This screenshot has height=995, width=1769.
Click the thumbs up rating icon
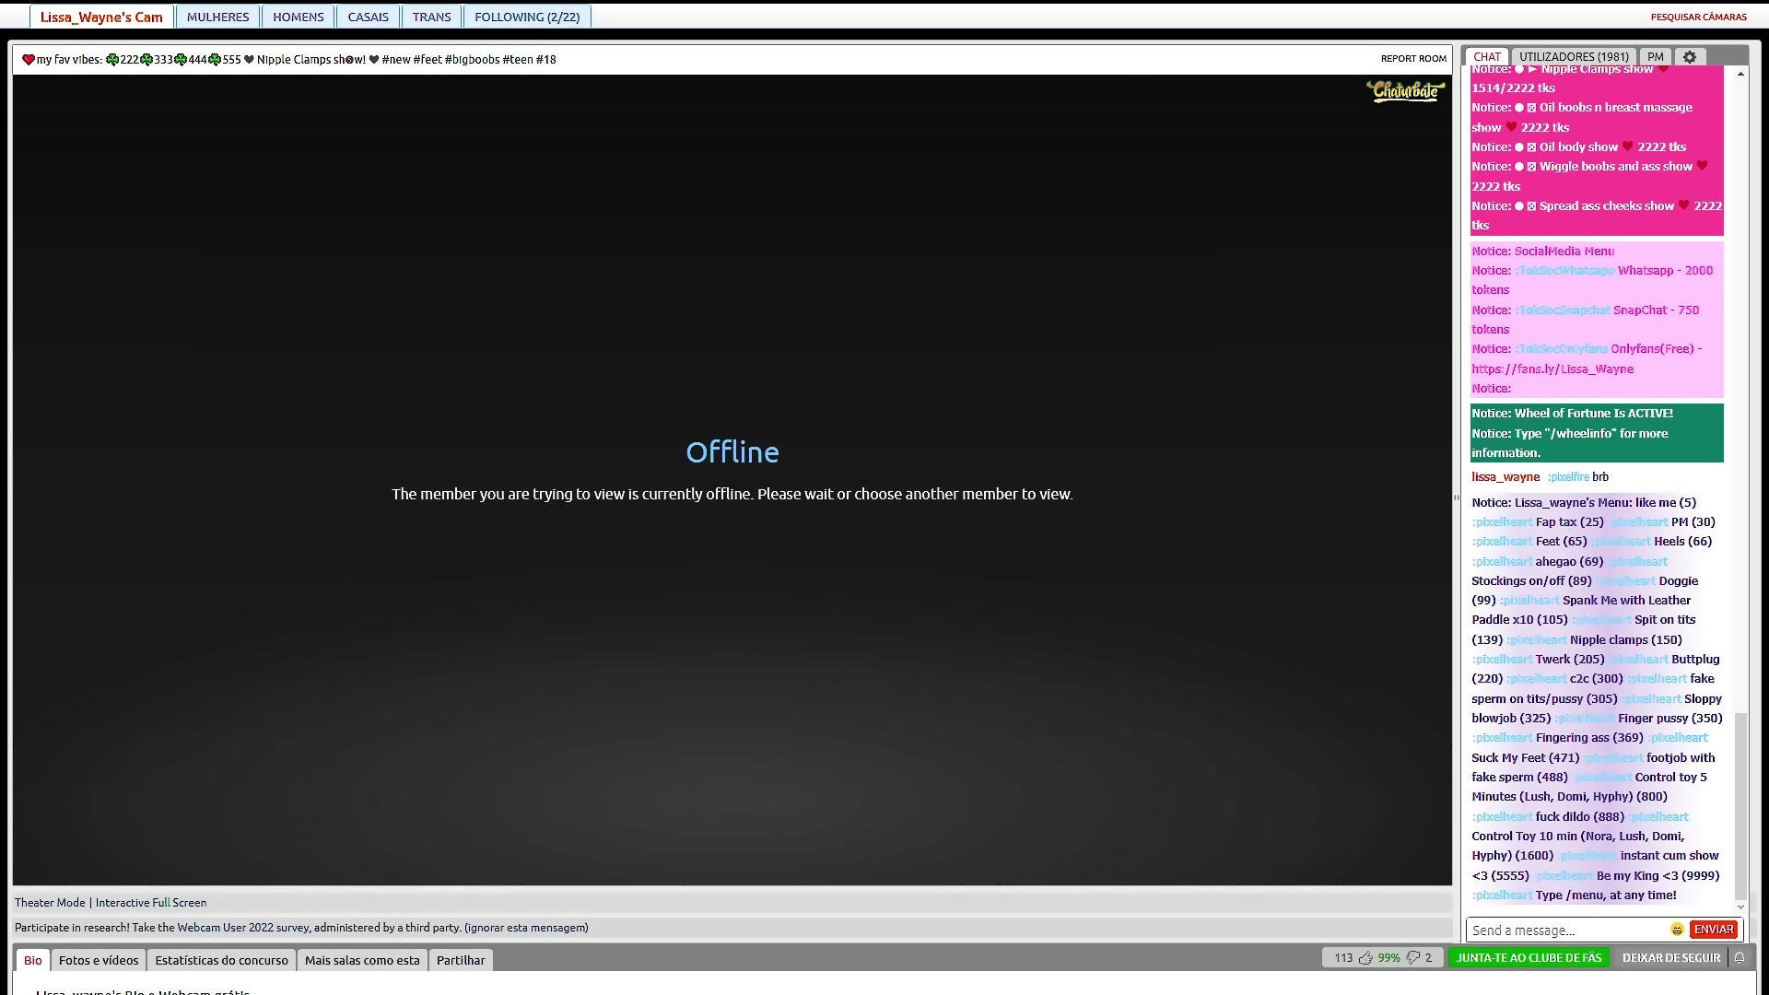click(1365, 958)
